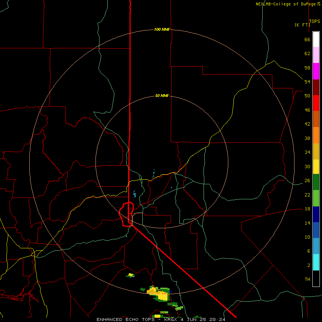This screenshot has width=322, height=322.
Task: Click the 6 legend value
Action: (x=308, y=251)
